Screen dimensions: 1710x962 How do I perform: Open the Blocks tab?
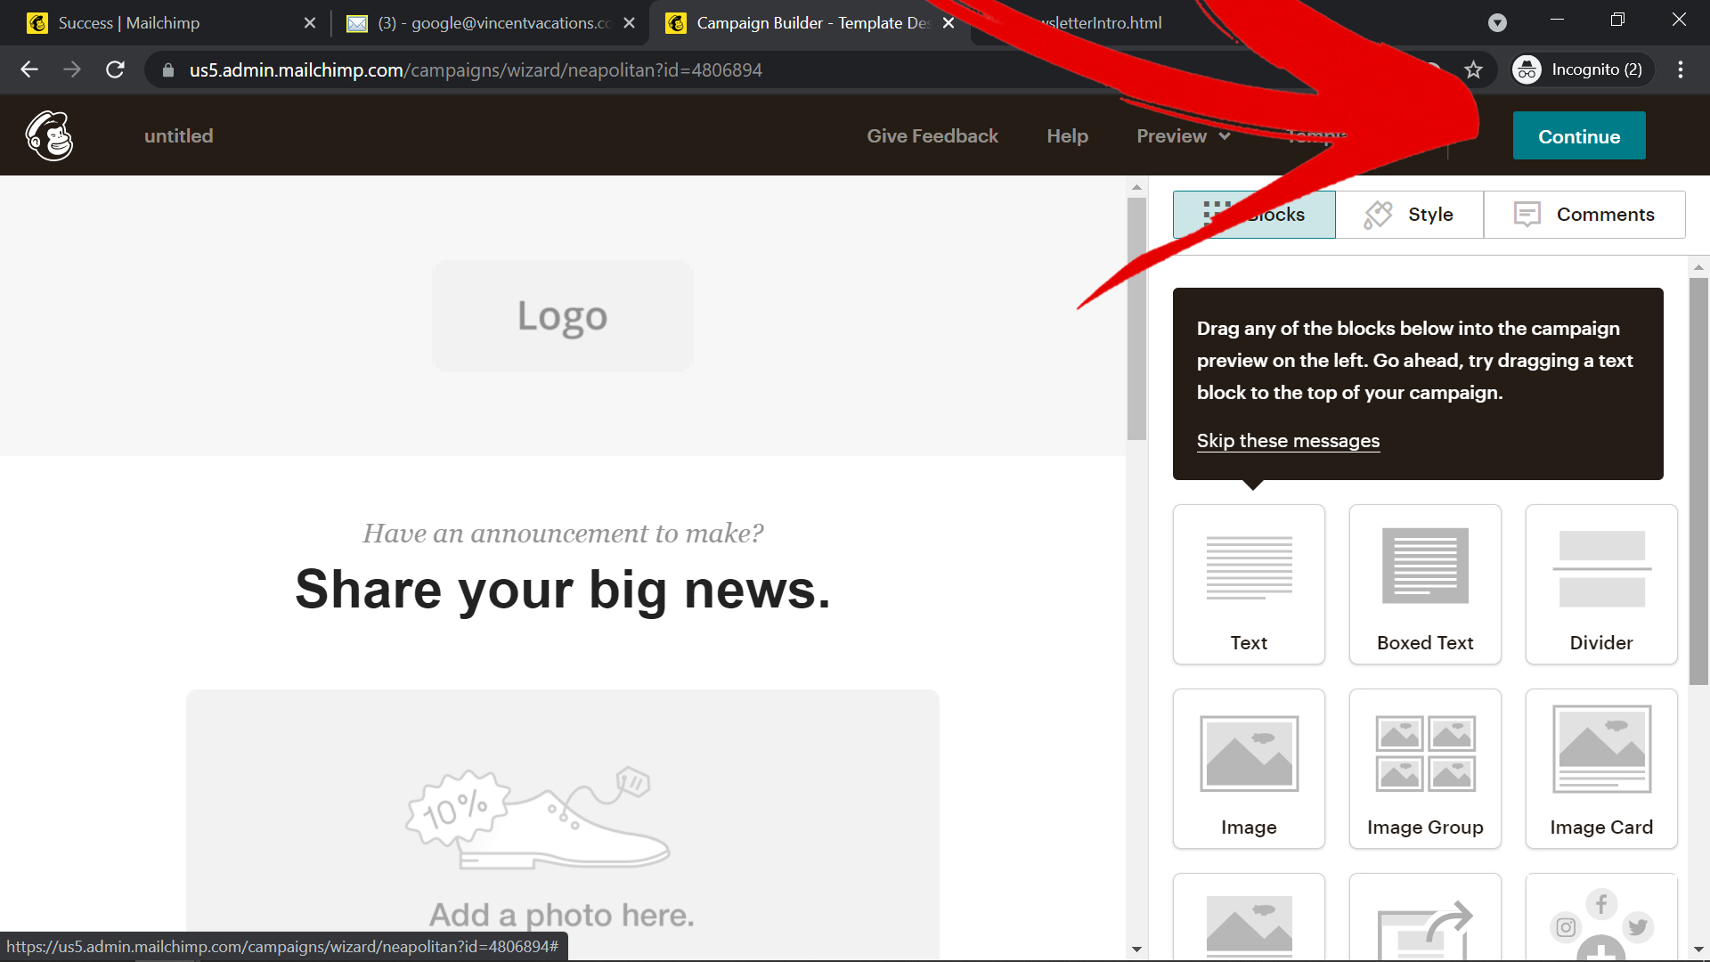1254,215
